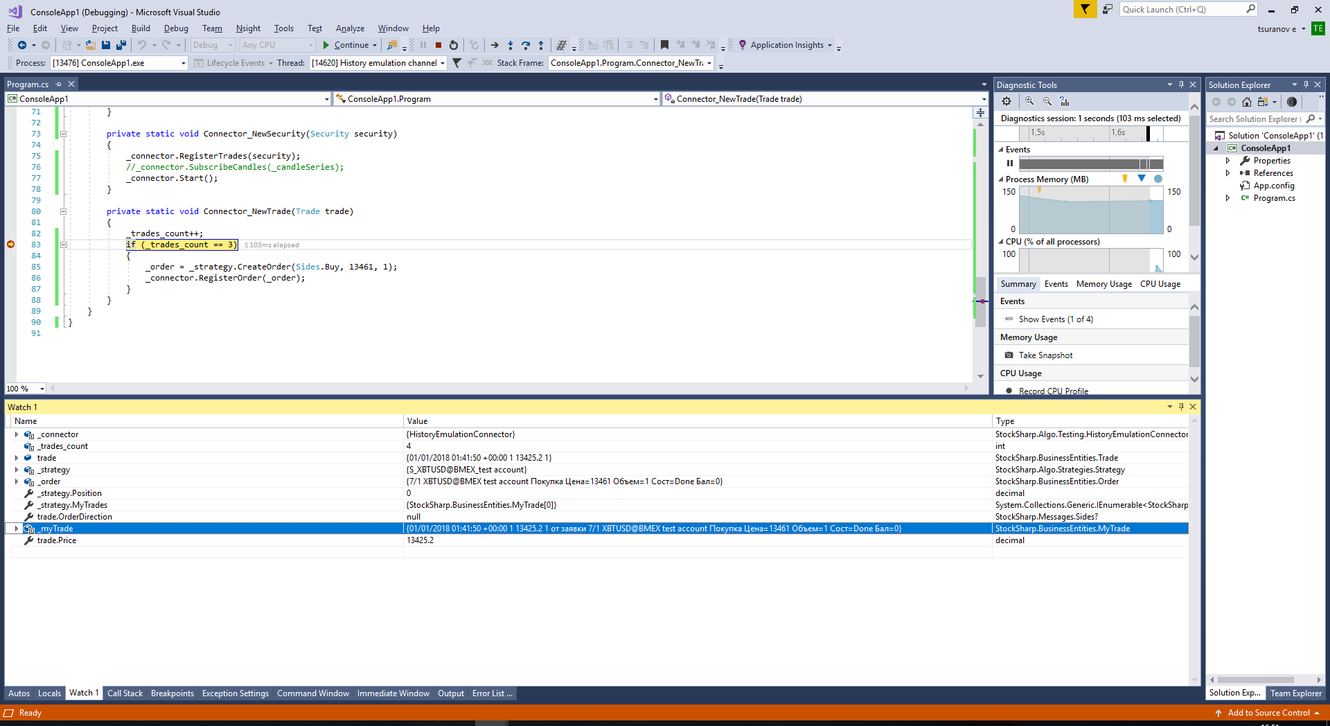Open file icon in toolbar
The image size is (1330, 726).
pos(90,45)
